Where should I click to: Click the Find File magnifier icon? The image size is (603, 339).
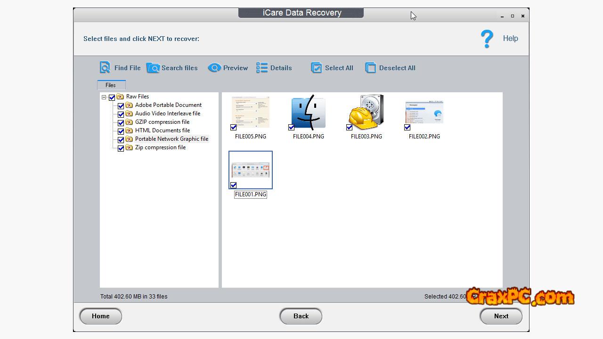[105, 68]
